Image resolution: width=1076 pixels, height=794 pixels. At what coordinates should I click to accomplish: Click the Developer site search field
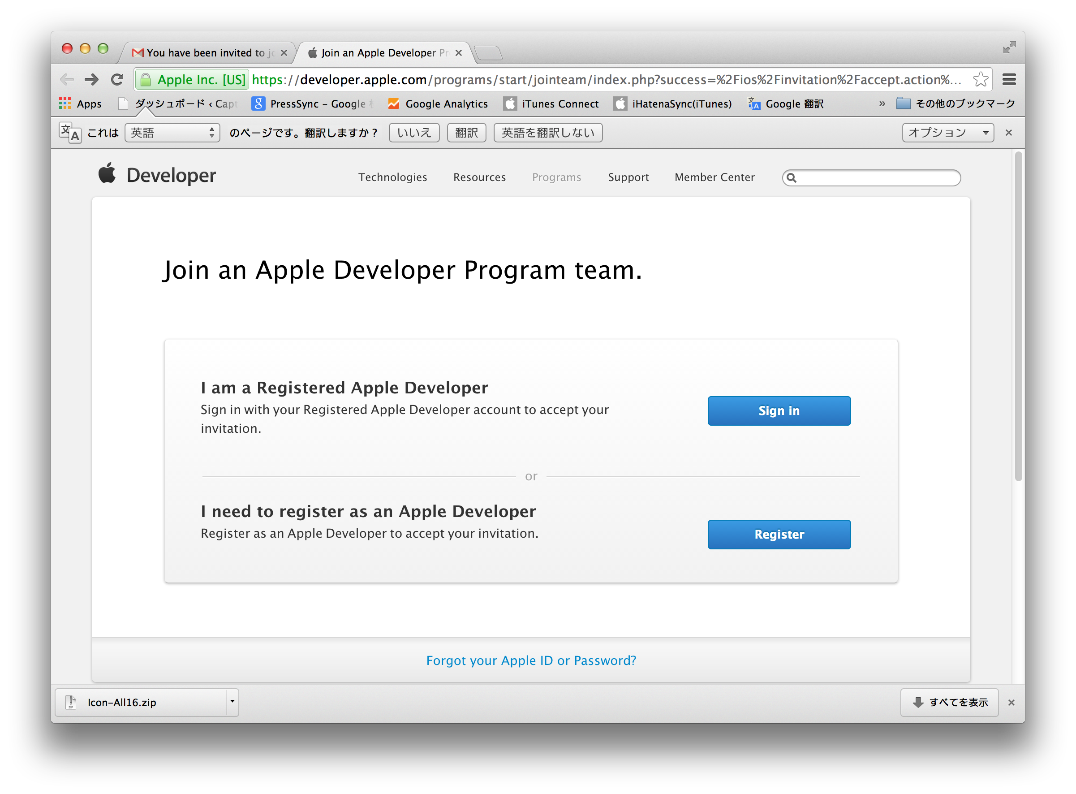[x=877, y=178]
